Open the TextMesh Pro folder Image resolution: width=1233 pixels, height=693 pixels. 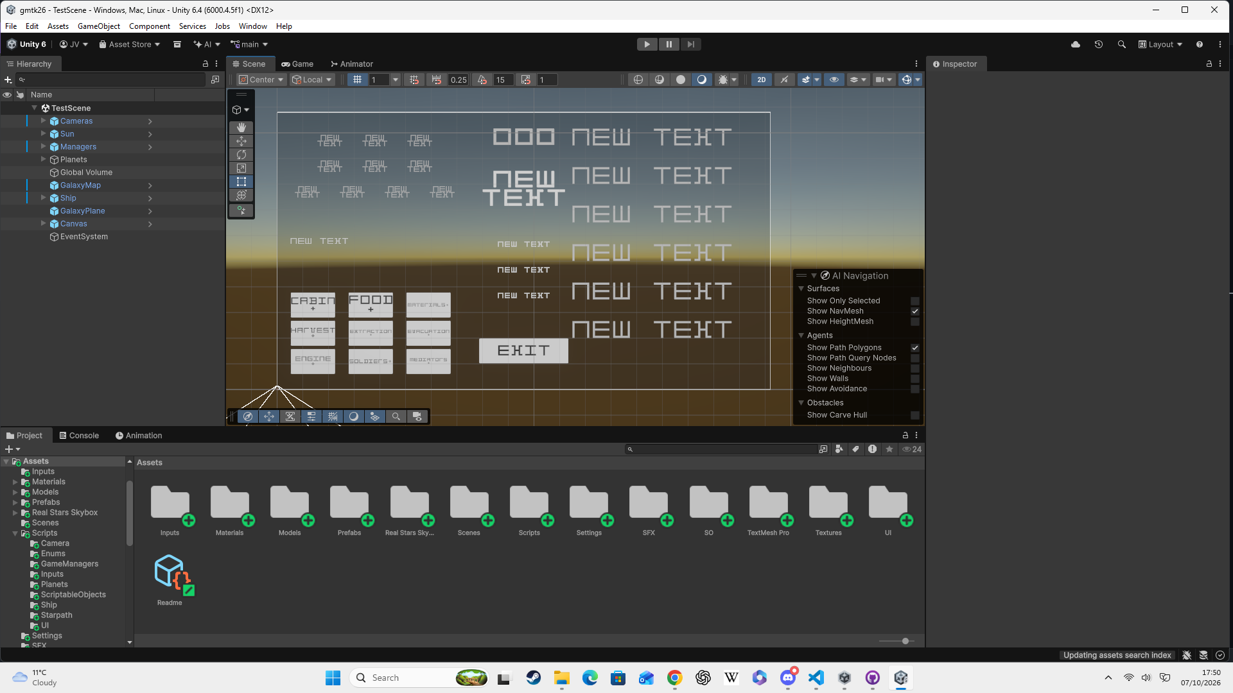click(x=768, y=511)
